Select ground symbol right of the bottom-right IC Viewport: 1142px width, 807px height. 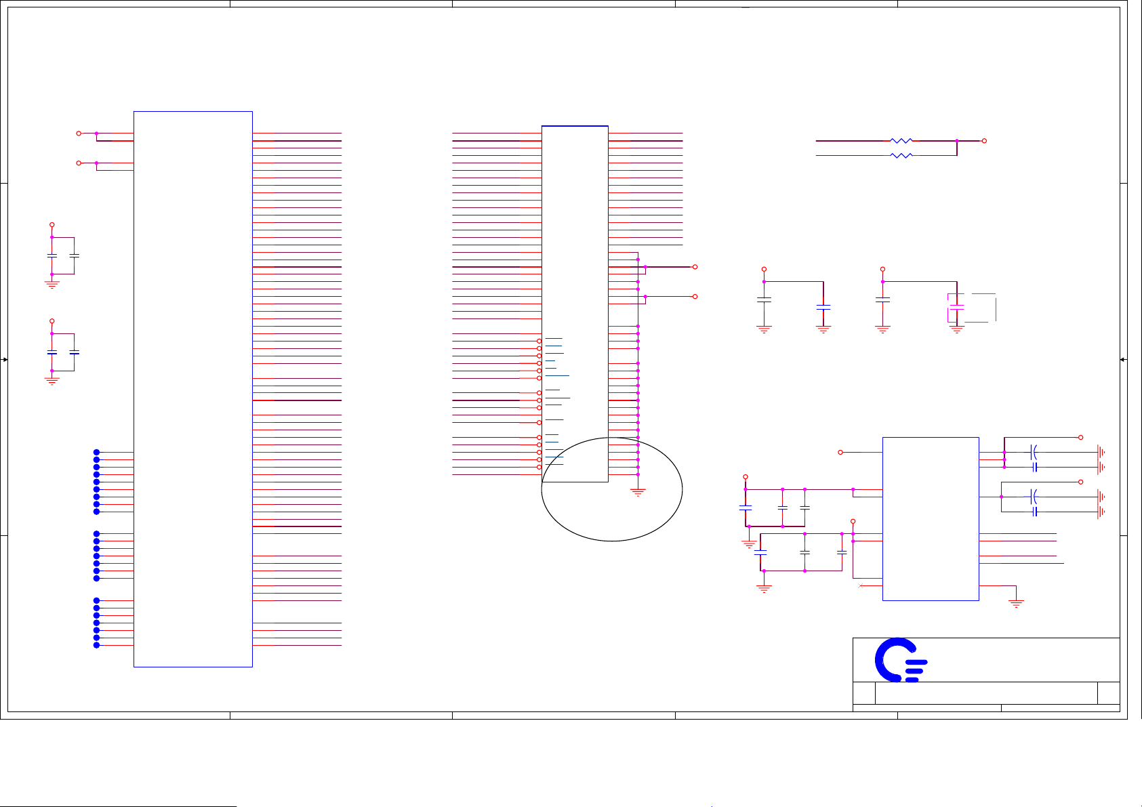pos(1016,602)
